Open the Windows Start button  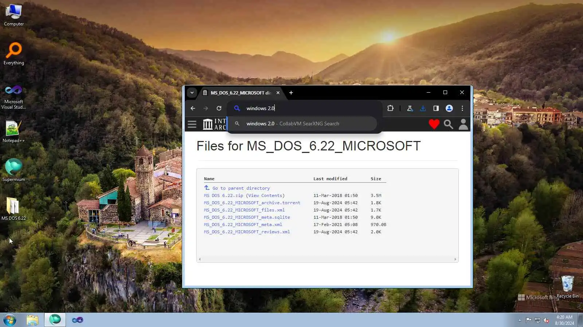pyautogui.click(x=10, y=320)
